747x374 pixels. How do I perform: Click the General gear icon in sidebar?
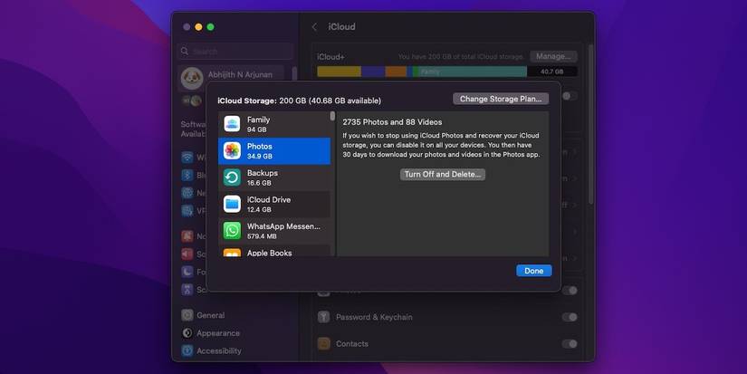click(x=187, y=315)
